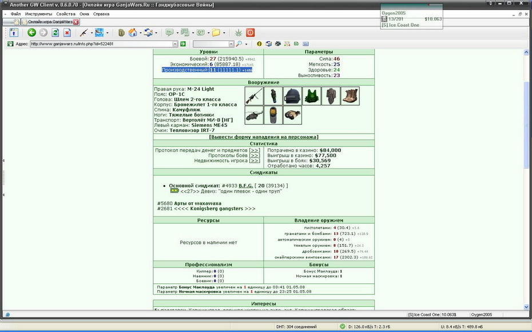Click the green cannabis leaf icon
Viewport: 532px width, 332px height.
pyautogui.click(x=239, y=33)
